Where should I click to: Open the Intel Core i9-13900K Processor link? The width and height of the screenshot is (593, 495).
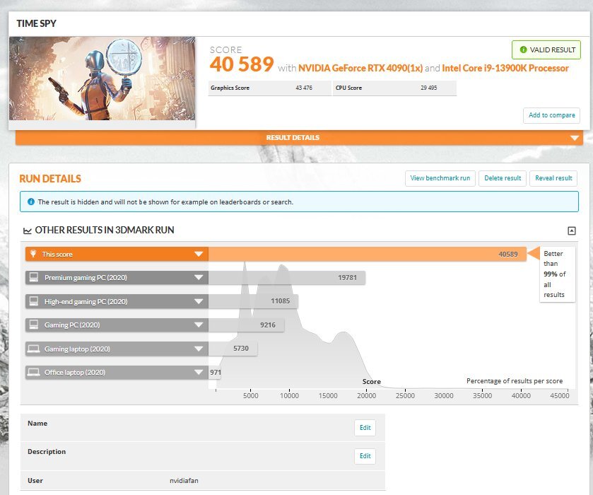point(505,68)
